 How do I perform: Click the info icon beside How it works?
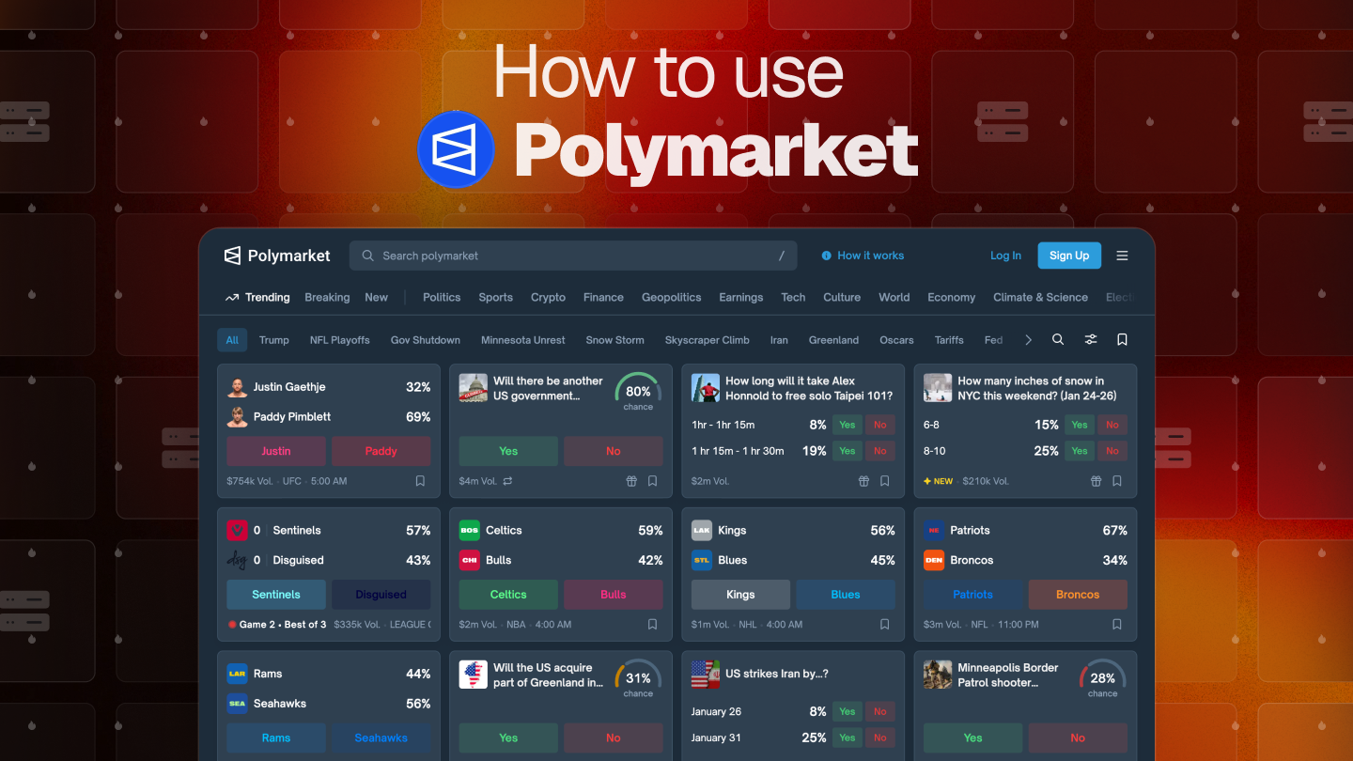tap(824, 255)
